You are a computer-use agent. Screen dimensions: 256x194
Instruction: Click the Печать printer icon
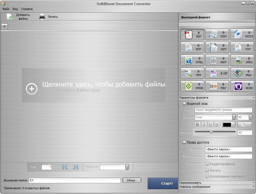point(42,17)
